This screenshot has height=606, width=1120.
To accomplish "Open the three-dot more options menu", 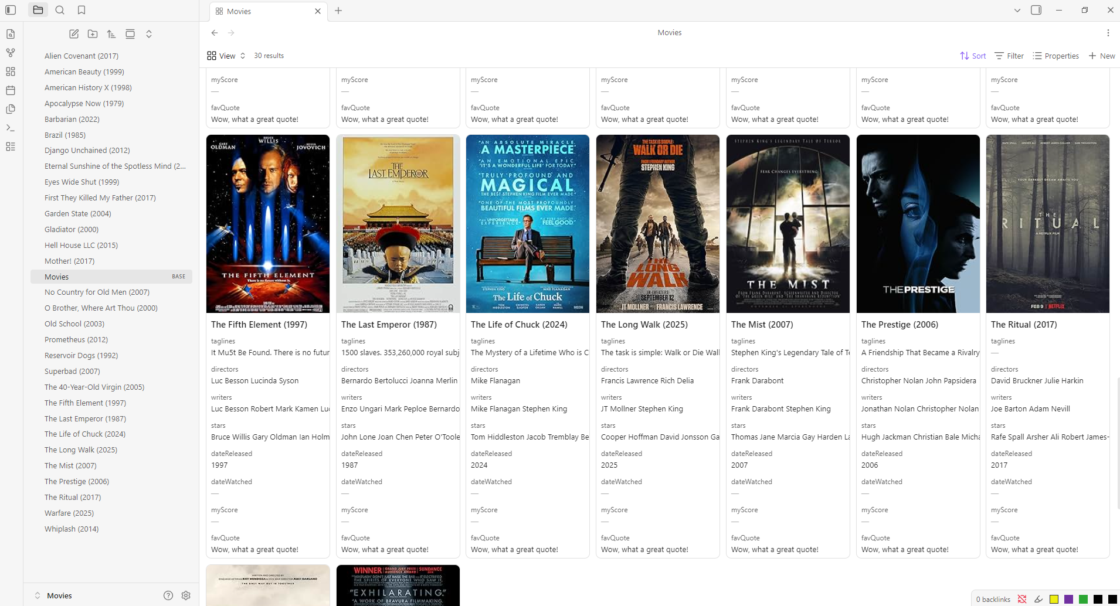I will 1108,33.
